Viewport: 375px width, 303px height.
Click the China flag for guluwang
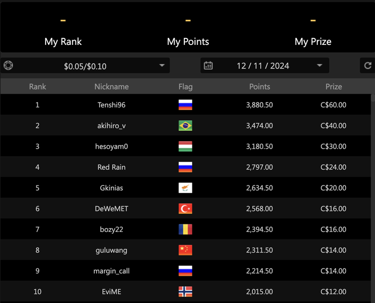[185, 250]
